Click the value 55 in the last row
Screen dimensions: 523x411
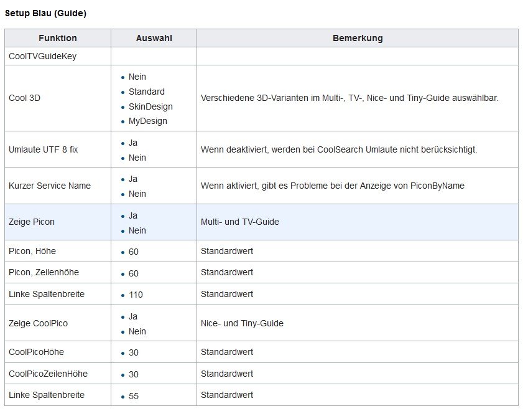(134, 396)
